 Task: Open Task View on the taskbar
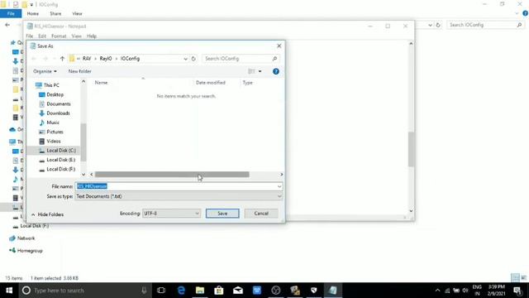point(161,291)
